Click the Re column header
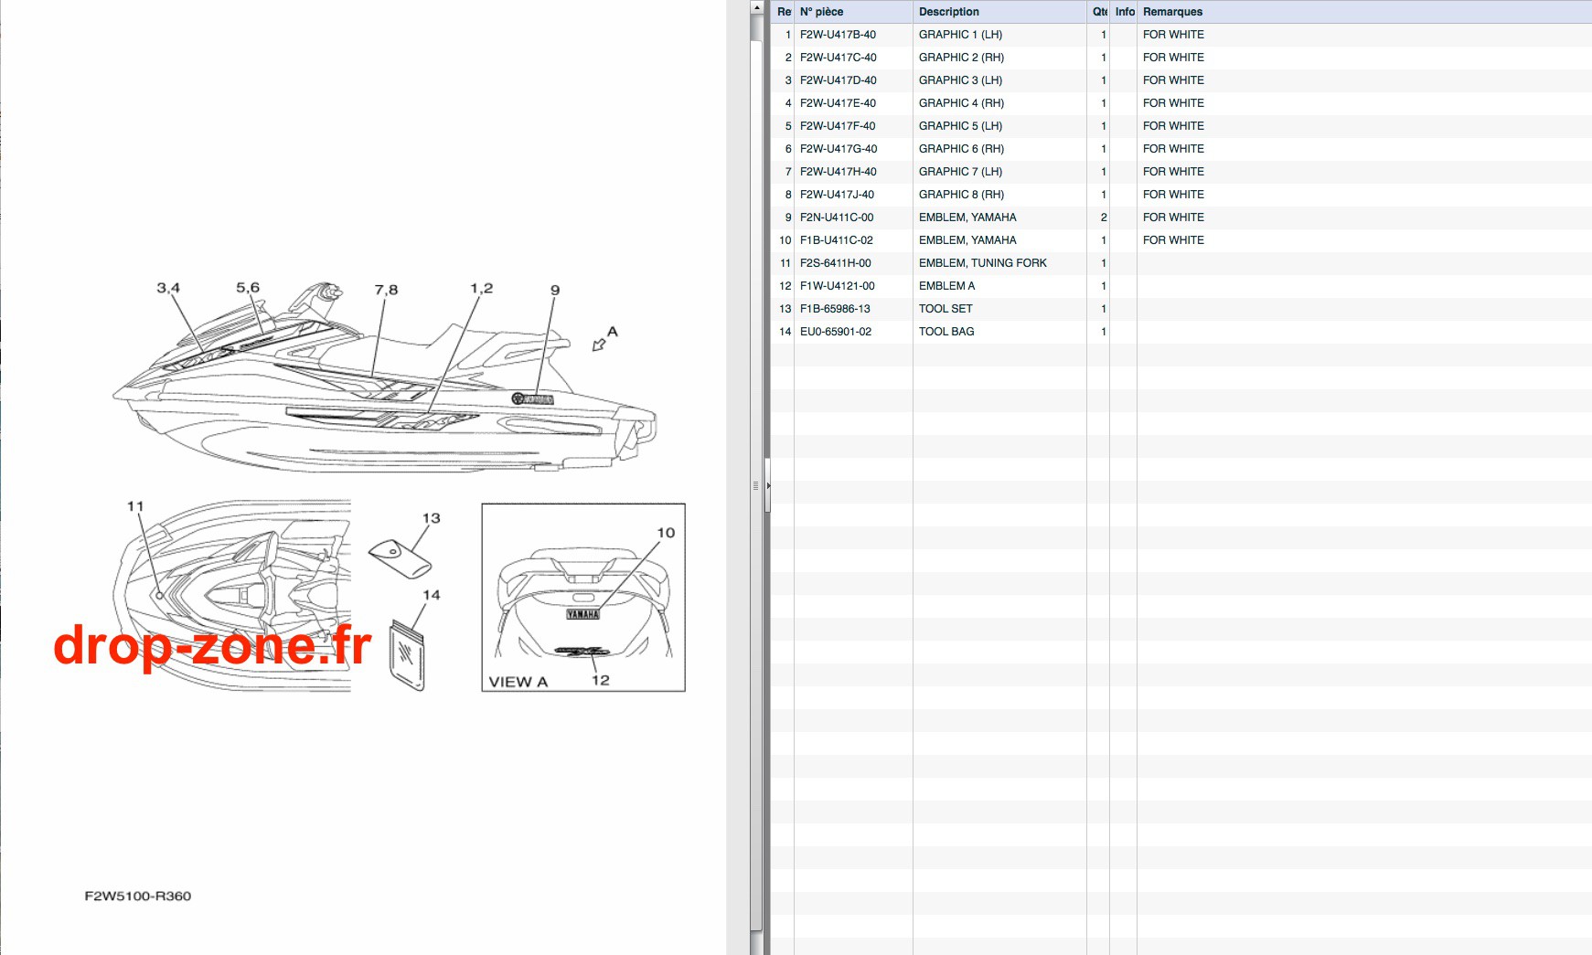The height and width of the screenshot is (955, 1592). tap(784, 12)
